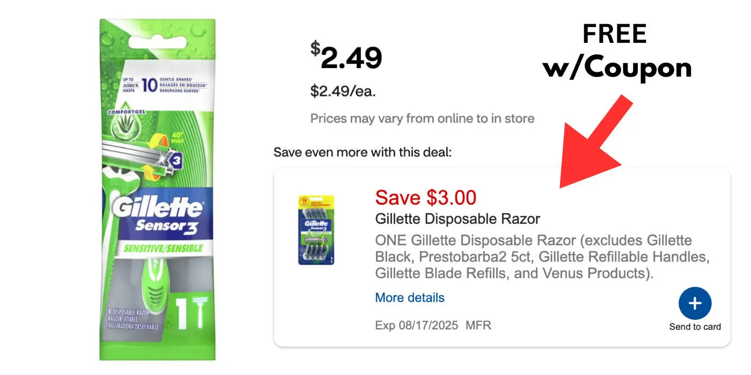Click the coupon's razor pack thumbnail
Viewport: 751px width, 375px height.
point(316,230)
